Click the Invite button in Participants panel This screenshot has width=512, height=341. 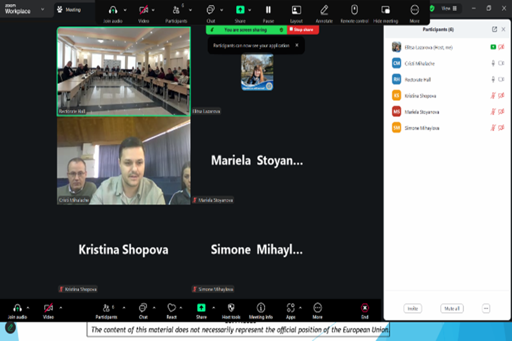point(413,308)
